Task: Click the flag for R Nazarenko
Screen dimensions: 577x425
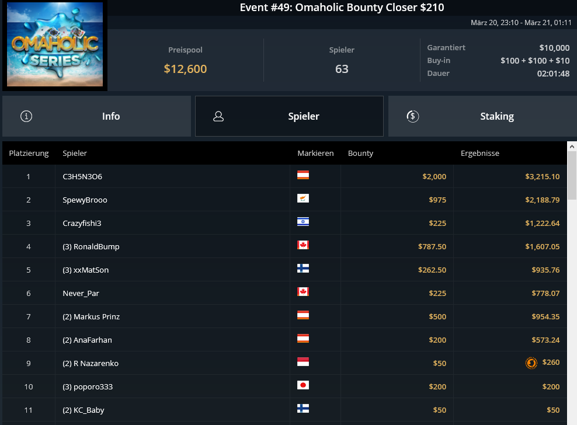Action: (x=303, y=362)
